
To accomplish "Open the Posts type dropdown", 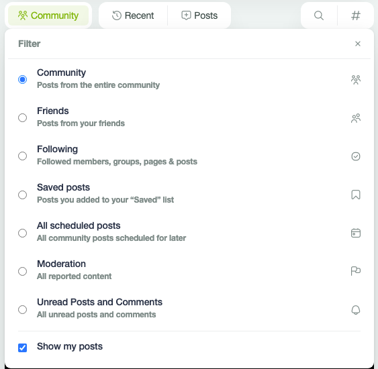I will pyautogui.click(x=199, y=15).
